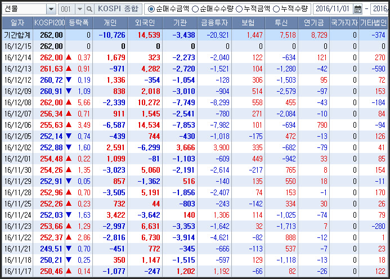
Task: Click the up arrow on the 16/12/14 row
Action: pos(69,57)
